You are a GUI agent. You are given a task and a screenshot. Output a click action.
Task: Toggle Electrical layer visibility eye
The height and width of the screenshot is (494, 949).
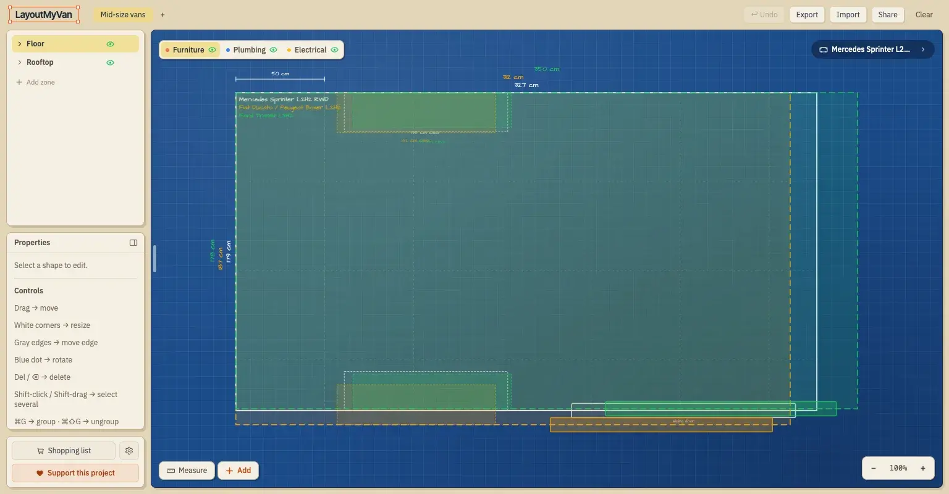[334, 50]
